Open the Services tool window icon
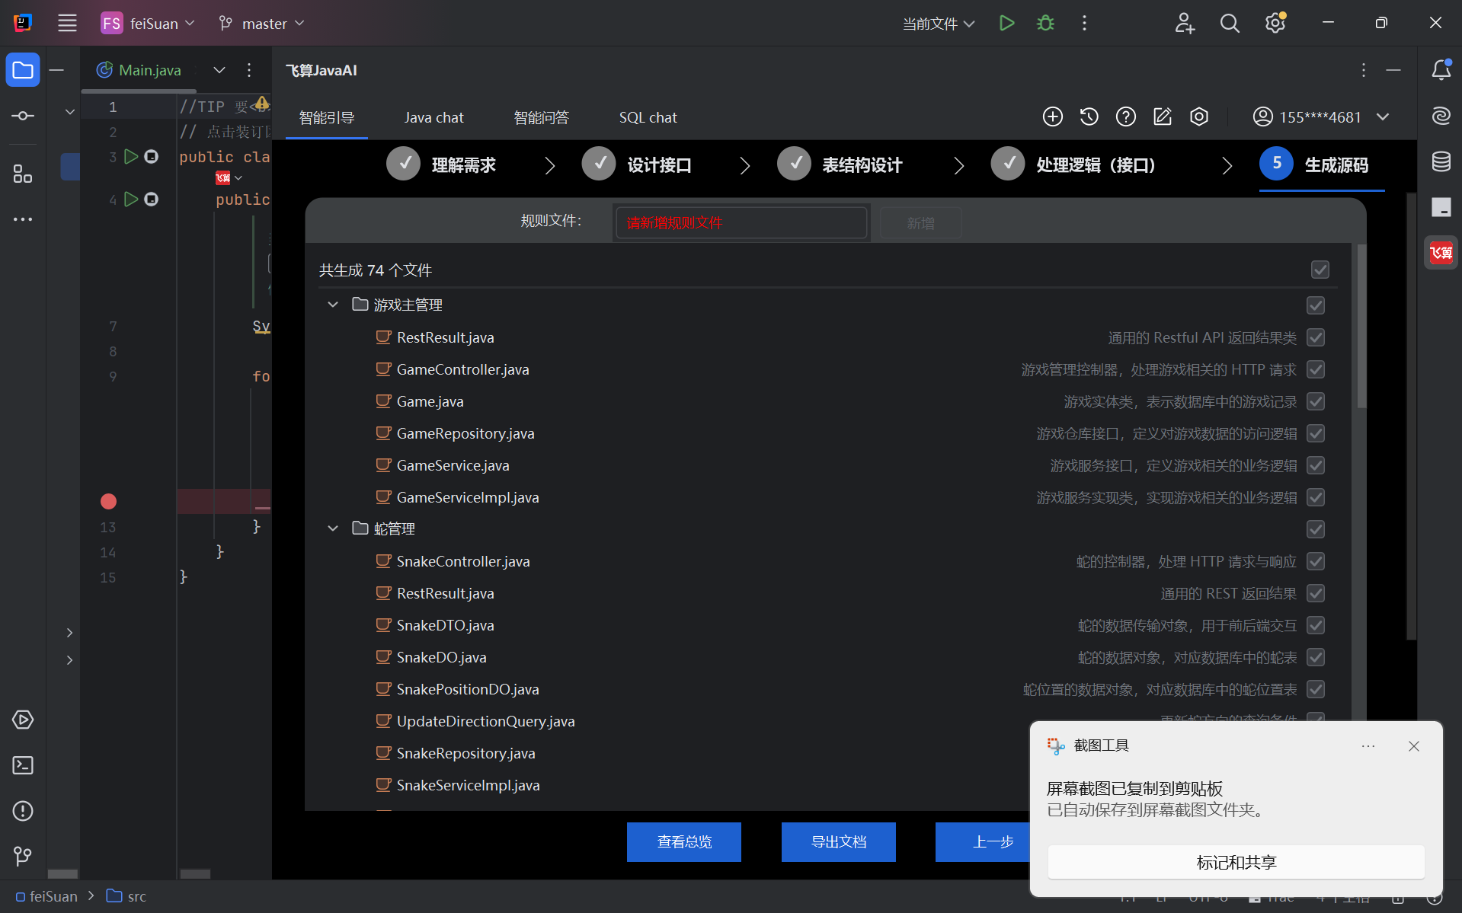The image size is (1462, 913). 23,720
